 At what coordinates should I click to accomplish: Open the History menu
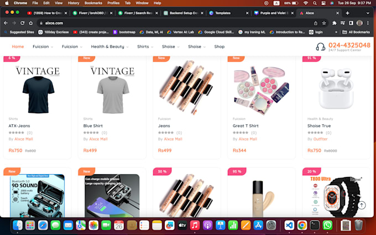[74, 3]
